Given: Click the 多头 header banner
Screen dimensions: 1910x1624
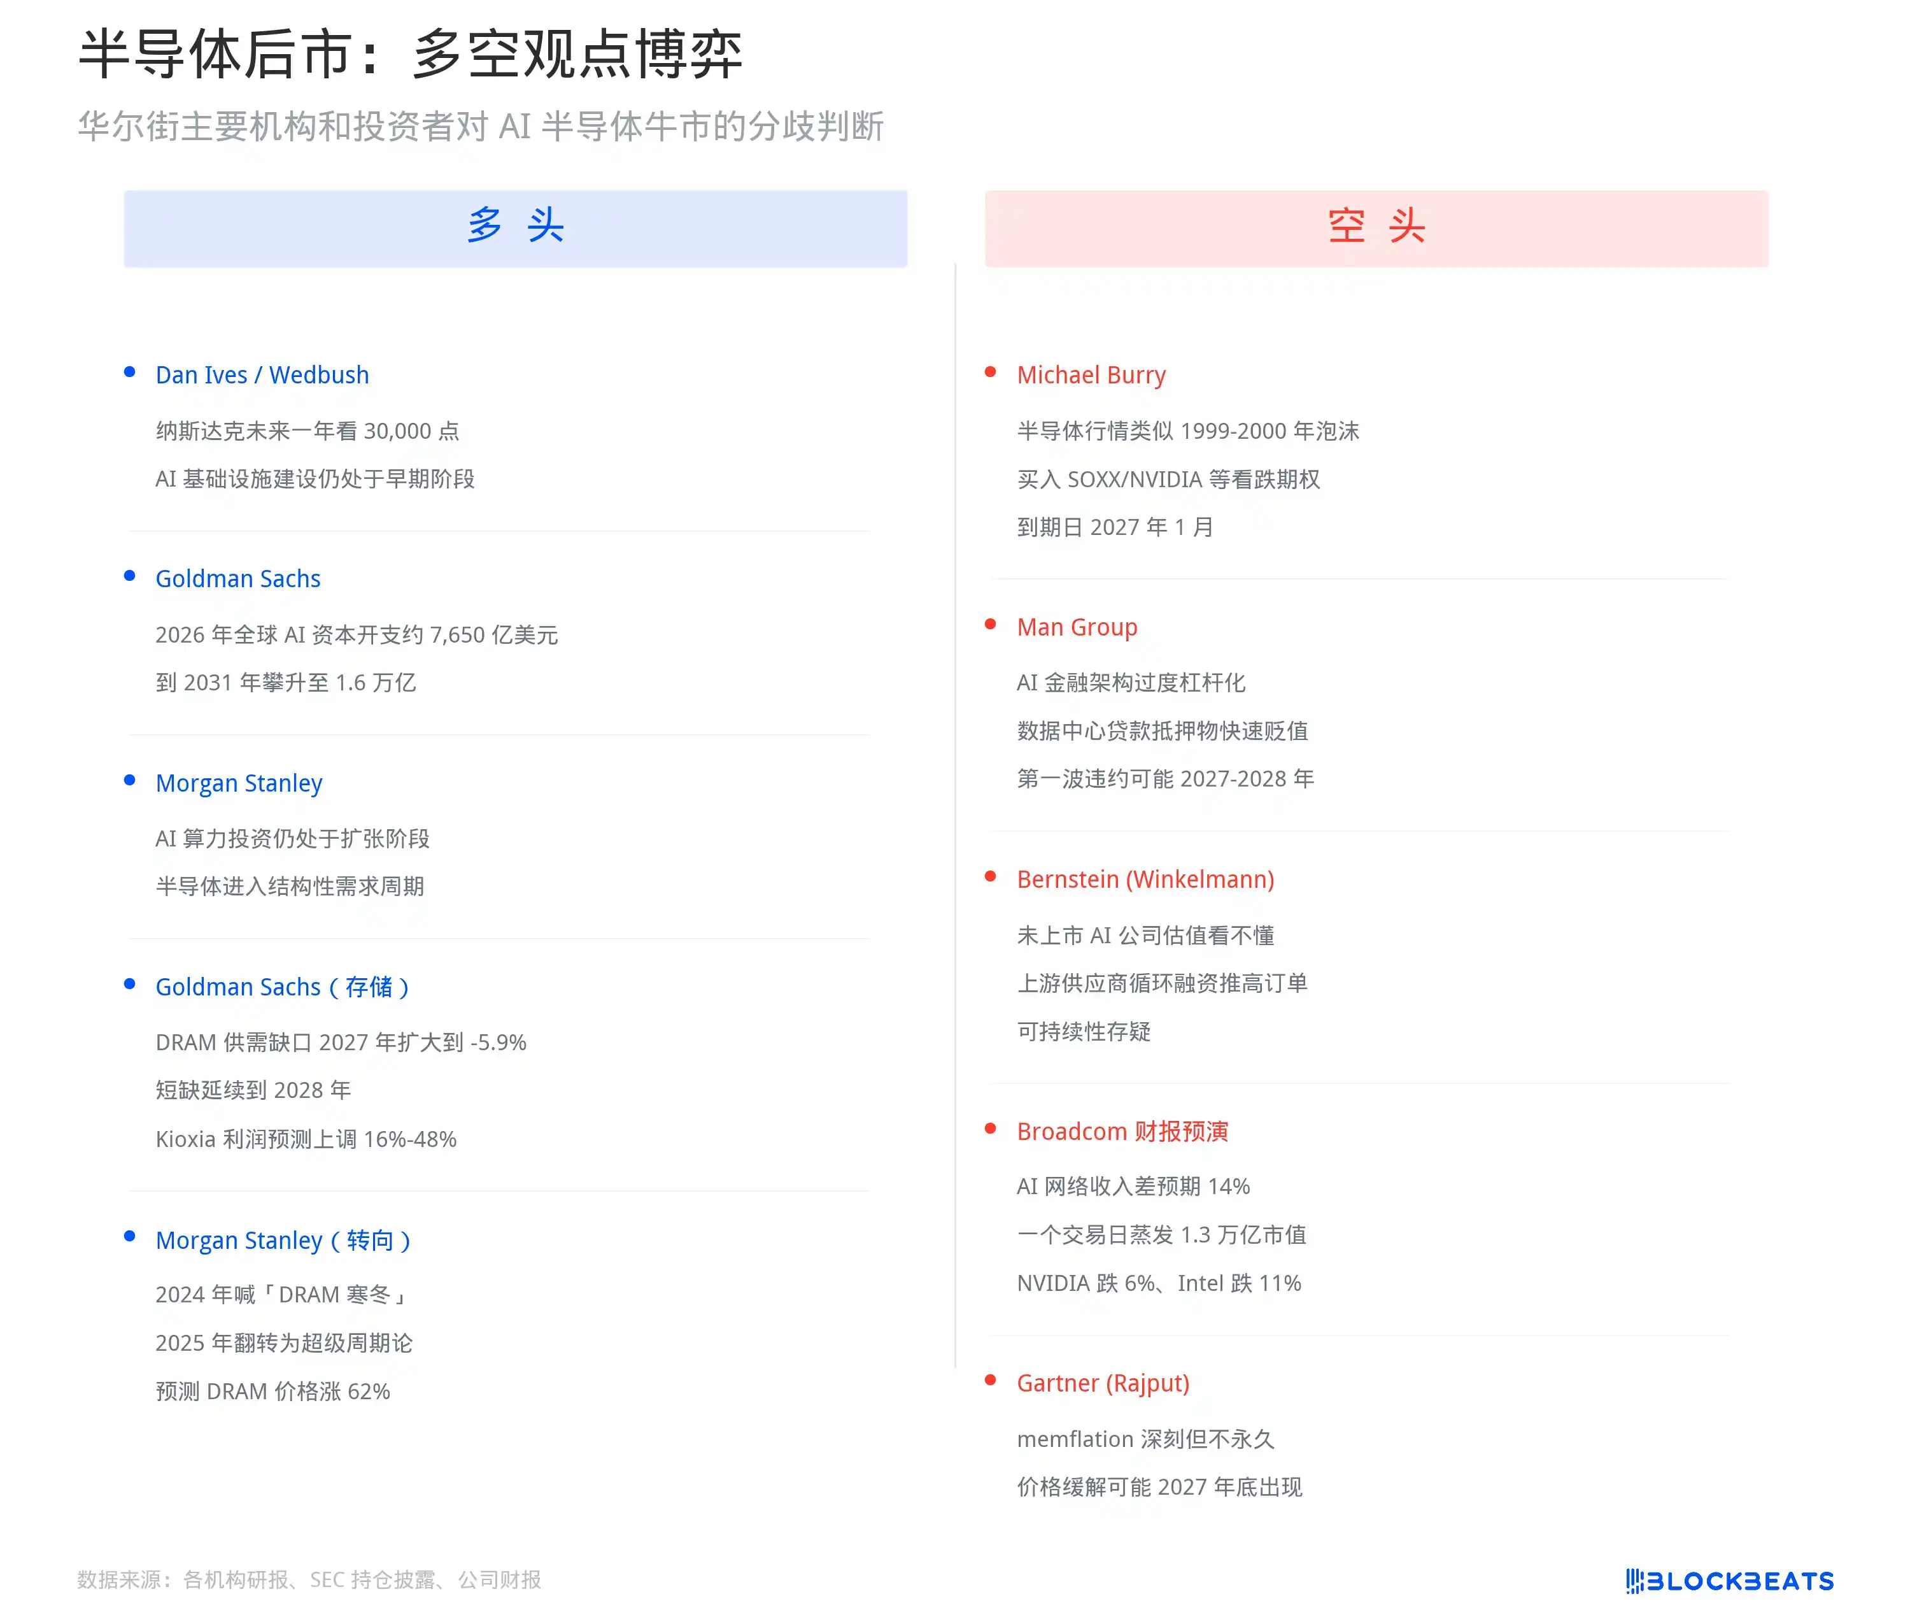Looking at the screenshot, I should click(x=514, y=229).
